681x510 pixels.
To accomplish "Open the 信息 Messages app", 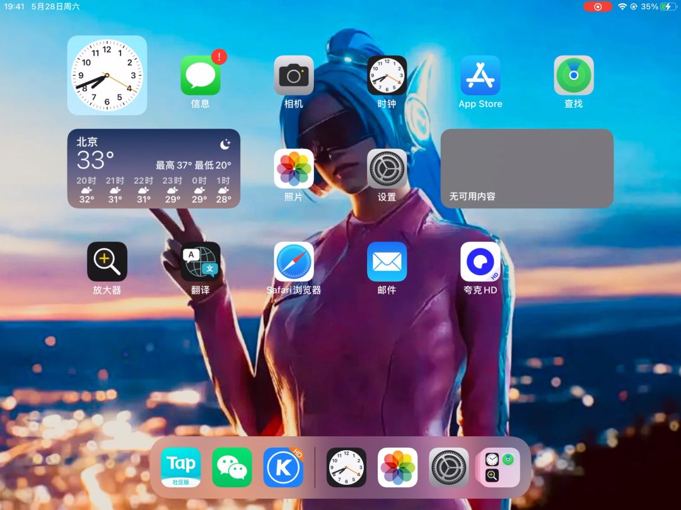I will pyautogui.click(x=201, y=76).
